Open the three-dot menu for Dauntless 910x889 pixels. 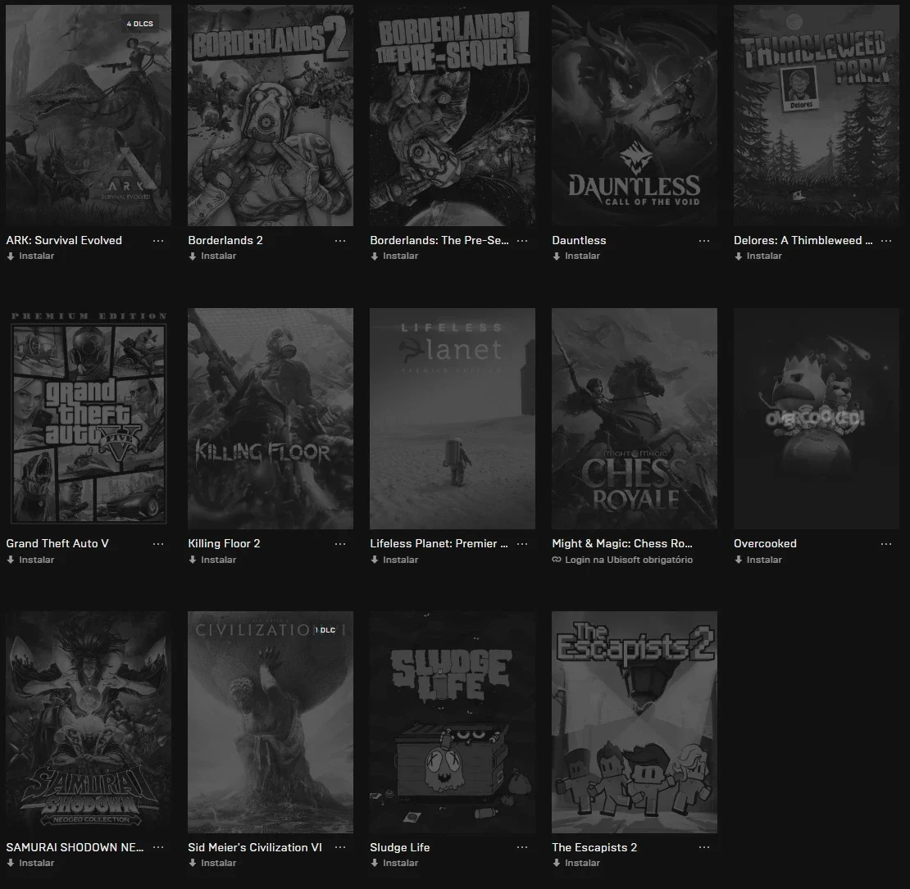(x=704, y=241)
